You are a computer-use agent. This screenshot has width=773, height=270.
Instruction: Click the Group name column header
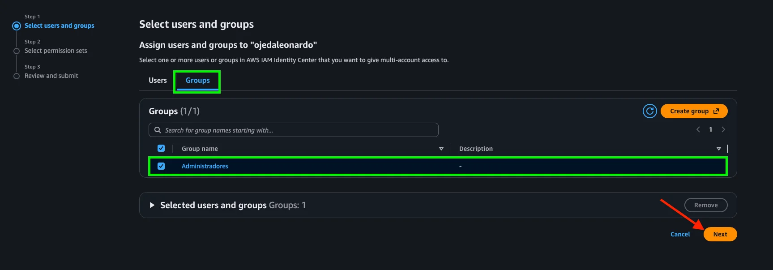click(x=200, y=149)
